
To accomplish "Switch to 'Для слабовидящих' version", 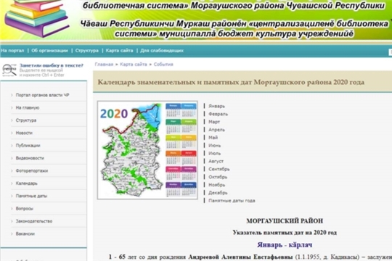I will (162, 51).
